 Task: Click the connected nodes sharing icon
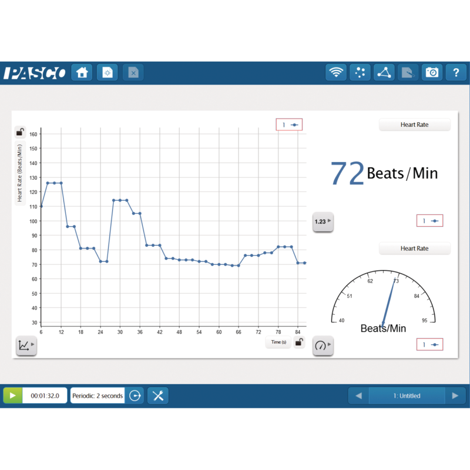pyautogui.click(x=384, y=72)
